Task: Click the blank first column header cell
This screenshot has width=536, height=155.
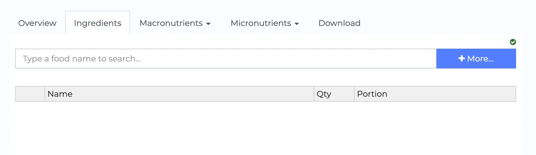Action: click(x=30, y=94)
